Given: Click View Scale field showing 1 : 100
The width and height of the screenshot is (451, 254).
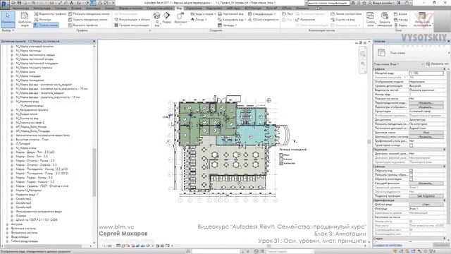Looking at the screenshot, I should 426,73.
